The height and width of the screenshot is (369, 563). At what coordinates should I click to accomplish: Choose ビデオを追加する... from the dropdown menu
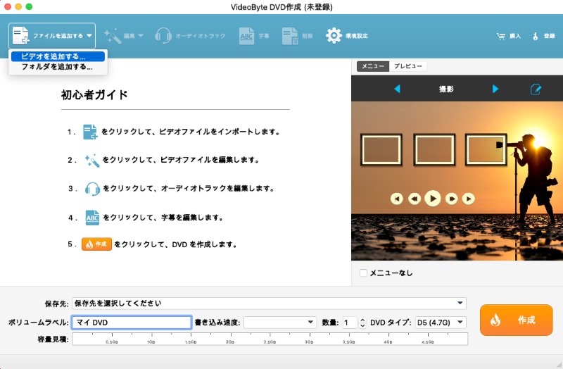(x=58, y=56)
